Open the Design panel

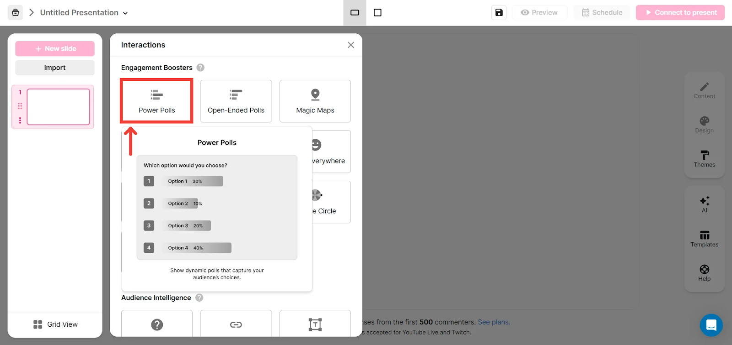point(704,125)
